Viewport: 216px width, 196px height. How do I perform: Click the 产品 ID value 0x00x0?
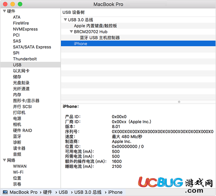[x=119, y=117]
